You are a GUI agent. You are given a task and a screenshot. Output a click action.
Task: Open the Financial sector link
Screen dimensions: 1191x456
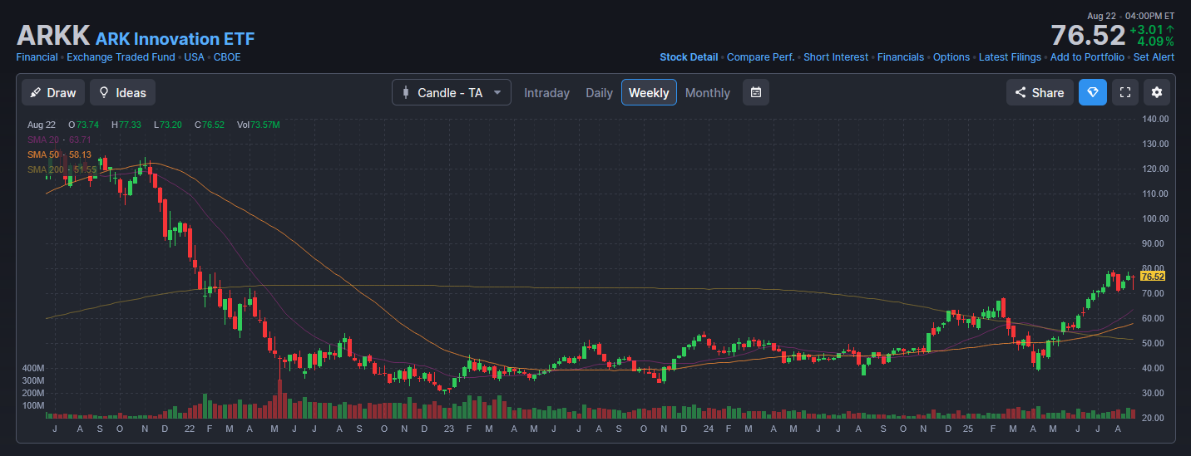tap(37, 57)
